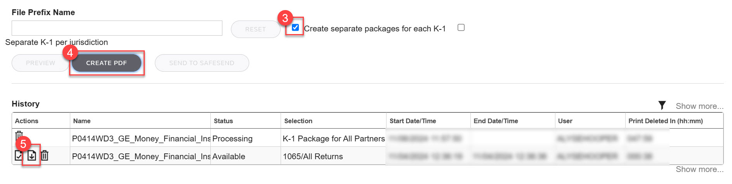Enable Separate K-1 per jurisdiction checkbox

point(461,28)
